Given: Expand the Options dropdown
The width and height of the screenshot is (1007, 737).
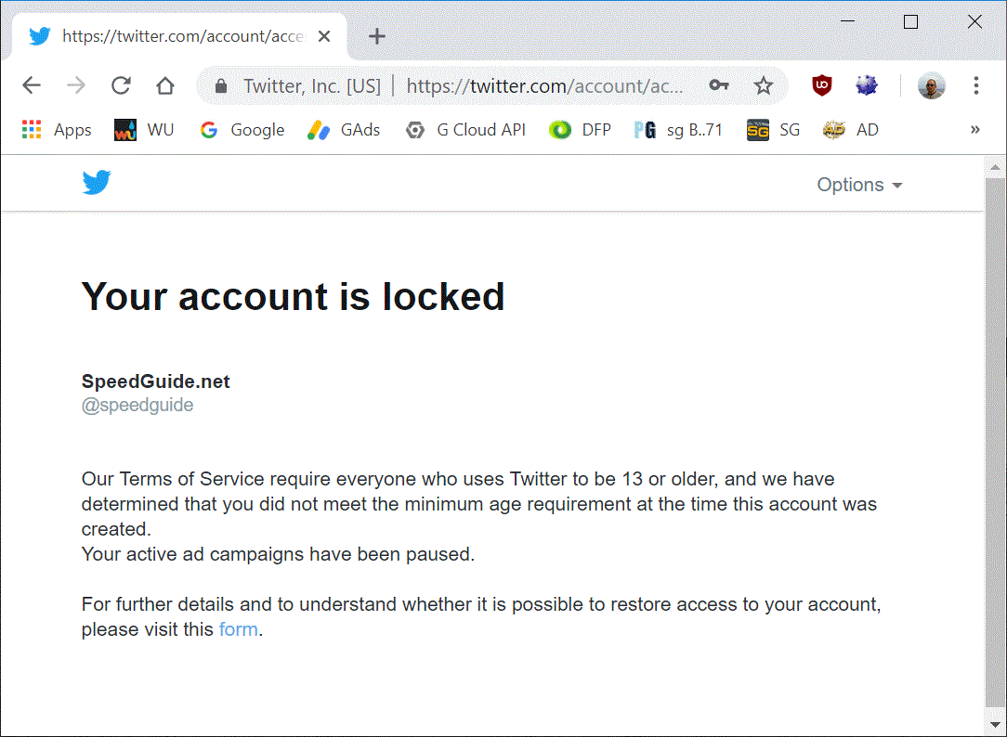Looking at the screenshot, I should (x=859, y=185).
